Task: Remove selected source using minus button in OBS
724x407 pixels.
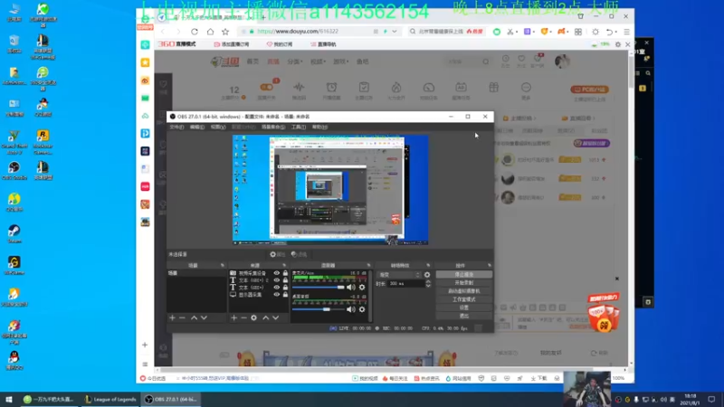Action: 243,318
